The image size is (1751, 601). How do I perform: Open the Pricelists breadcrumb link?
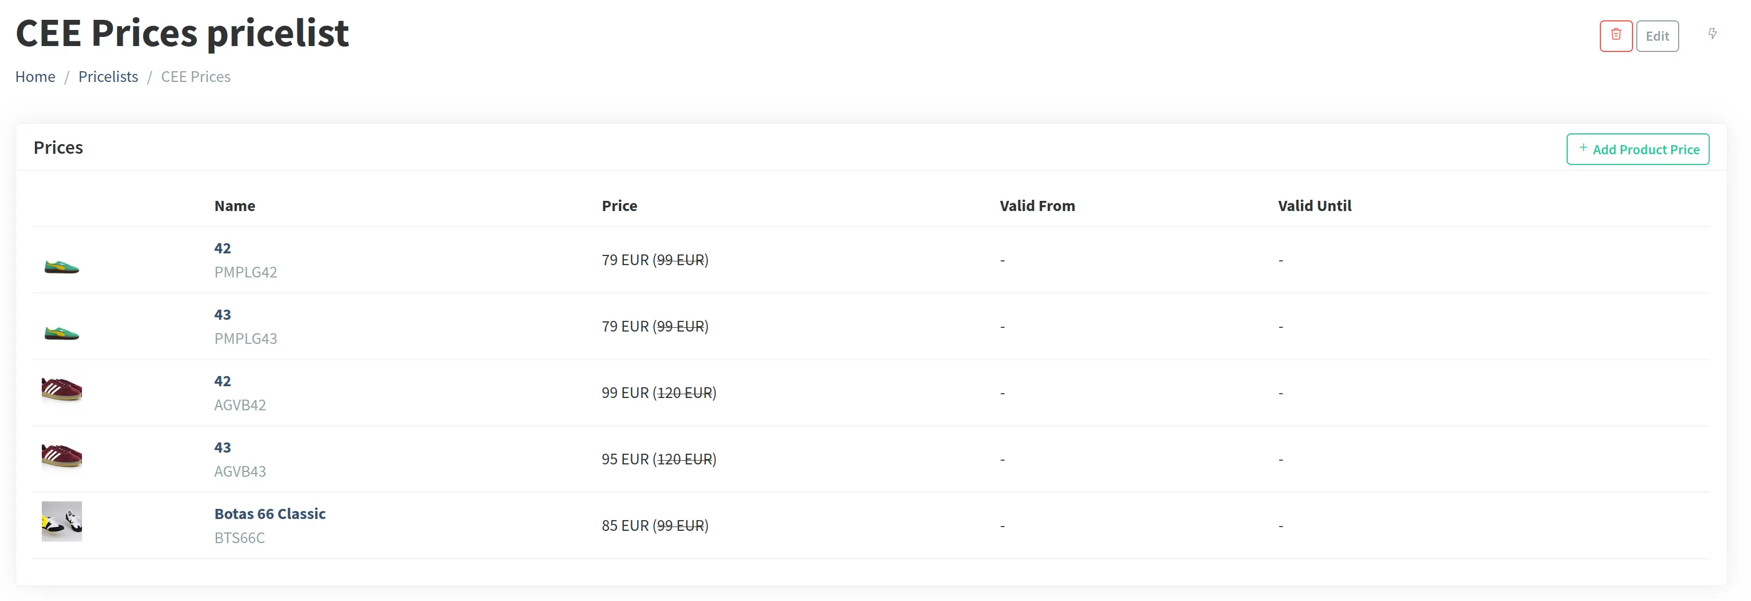108,76
